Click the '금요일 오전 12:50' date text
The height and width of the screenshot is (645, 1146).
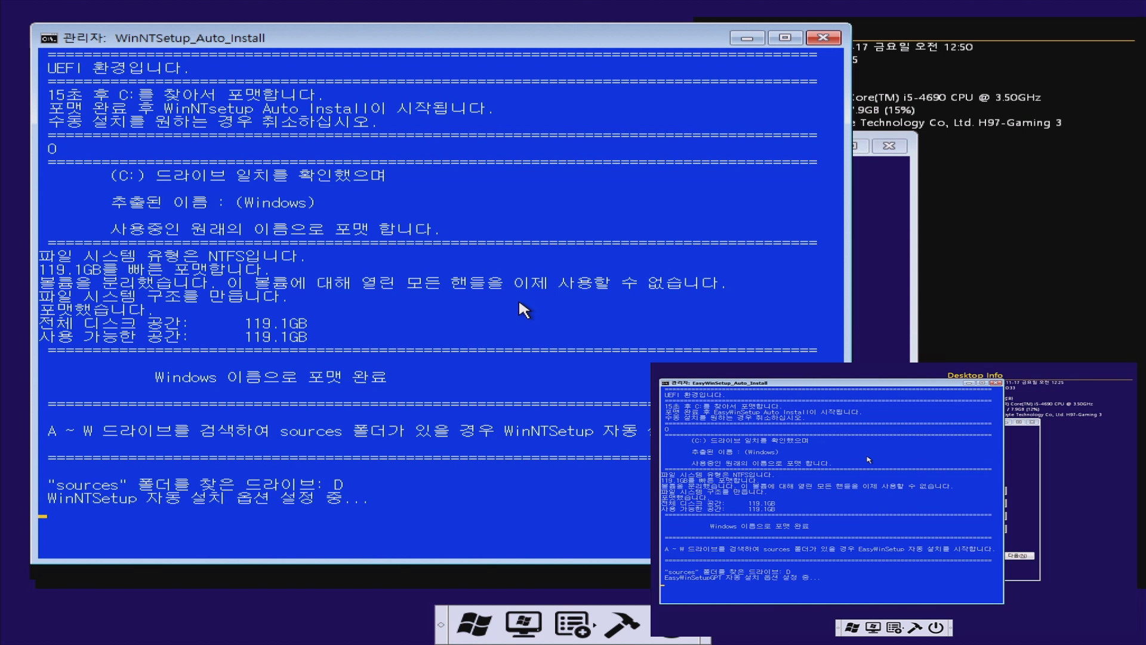point(923,47)
